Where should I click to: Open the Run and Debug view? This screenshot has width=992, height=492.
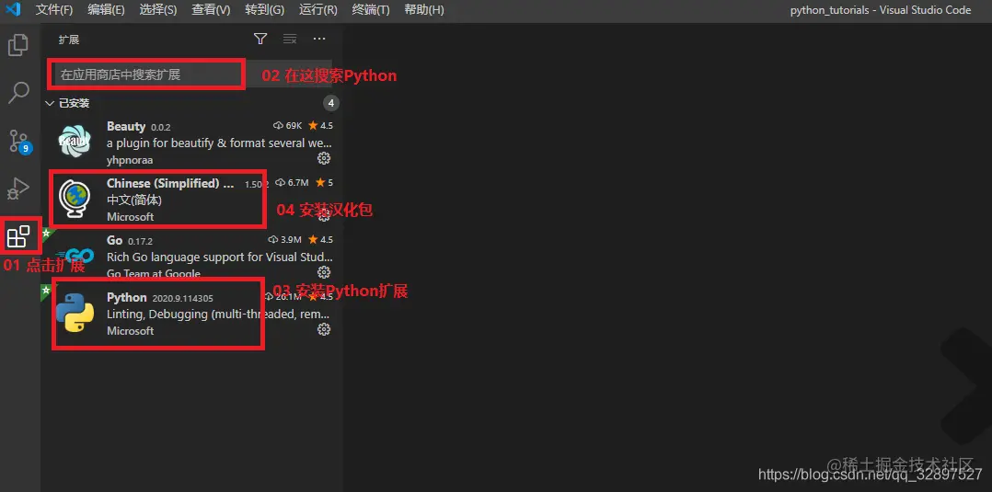click(17, 189)
